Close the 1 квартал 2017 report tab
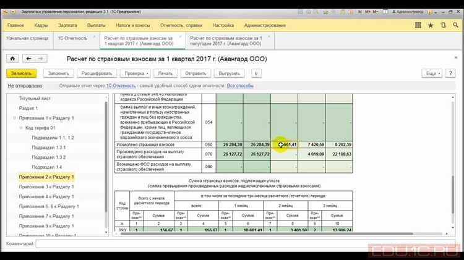The height and width of the screenshot is (260, 464). coord(180,37)
